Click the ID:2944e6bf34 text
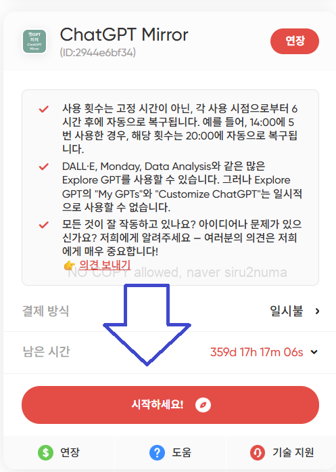Screen dimensions: 336x472 (x=97, y=52)
